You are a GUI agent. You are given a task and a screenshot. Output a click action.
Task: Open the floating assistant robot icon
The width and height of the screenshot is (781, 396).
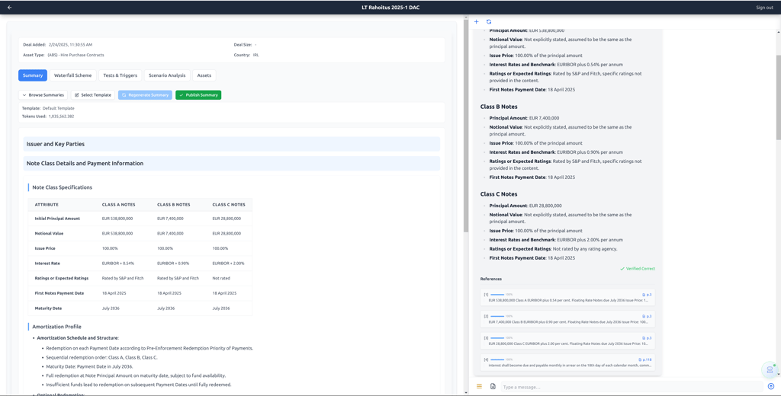770,369
